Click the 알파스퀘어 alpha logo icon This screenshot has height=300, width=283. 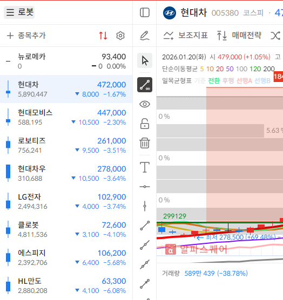[171, 250]
